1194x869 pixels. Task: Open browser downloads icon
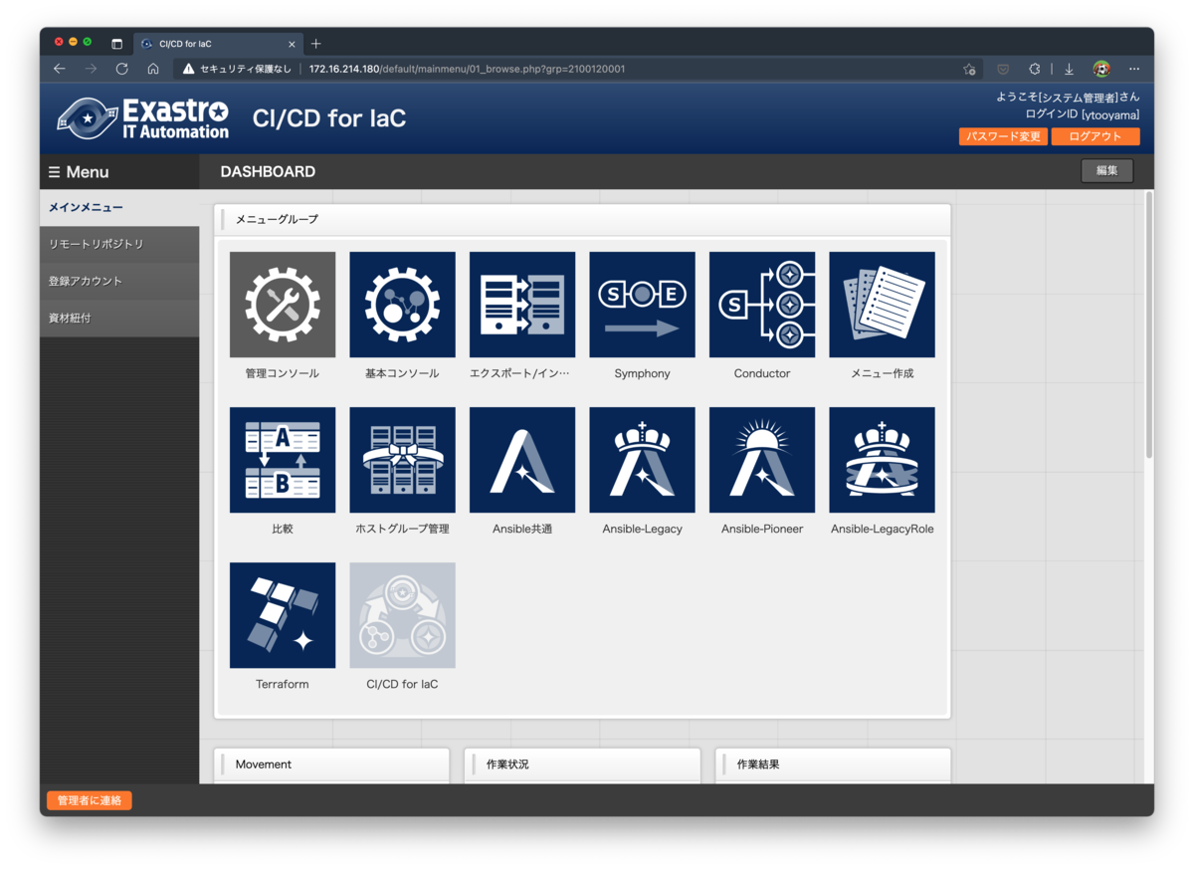pyautogui.click(x=1069, y=69)
